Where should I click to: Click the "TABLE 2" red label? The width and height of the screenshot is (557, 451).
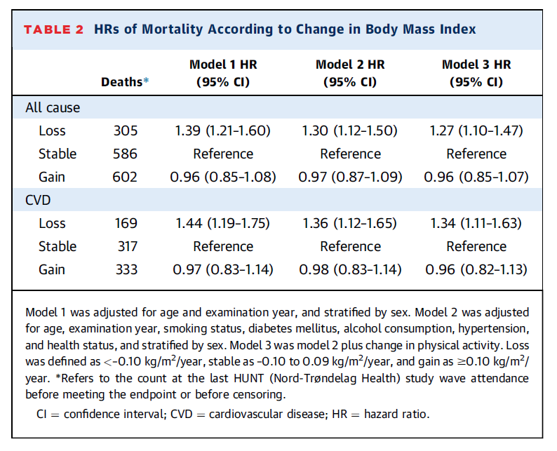[x=54, y=29]
